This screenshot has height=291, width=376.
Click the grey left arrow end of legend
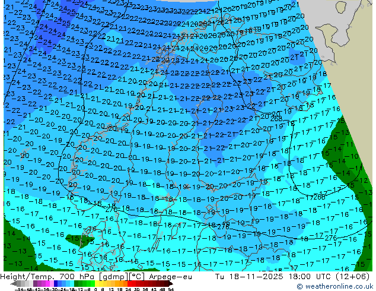14,284
